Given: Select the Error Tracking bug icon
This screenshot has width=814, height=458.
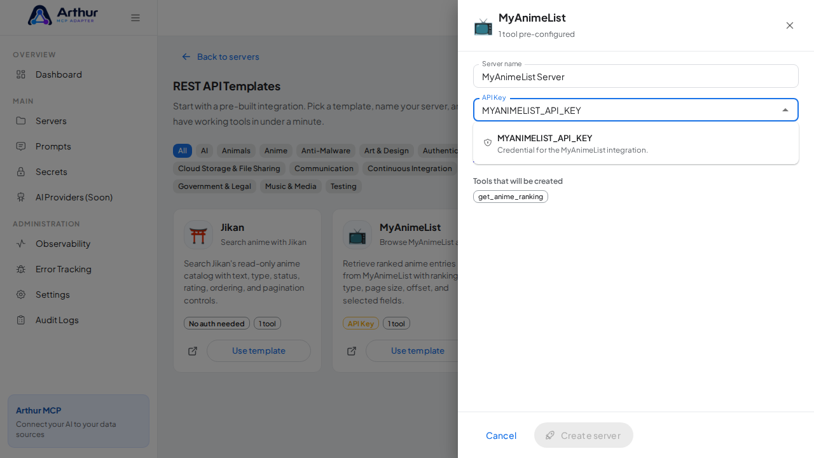Looking at the screenshot, I should (21, 269).
